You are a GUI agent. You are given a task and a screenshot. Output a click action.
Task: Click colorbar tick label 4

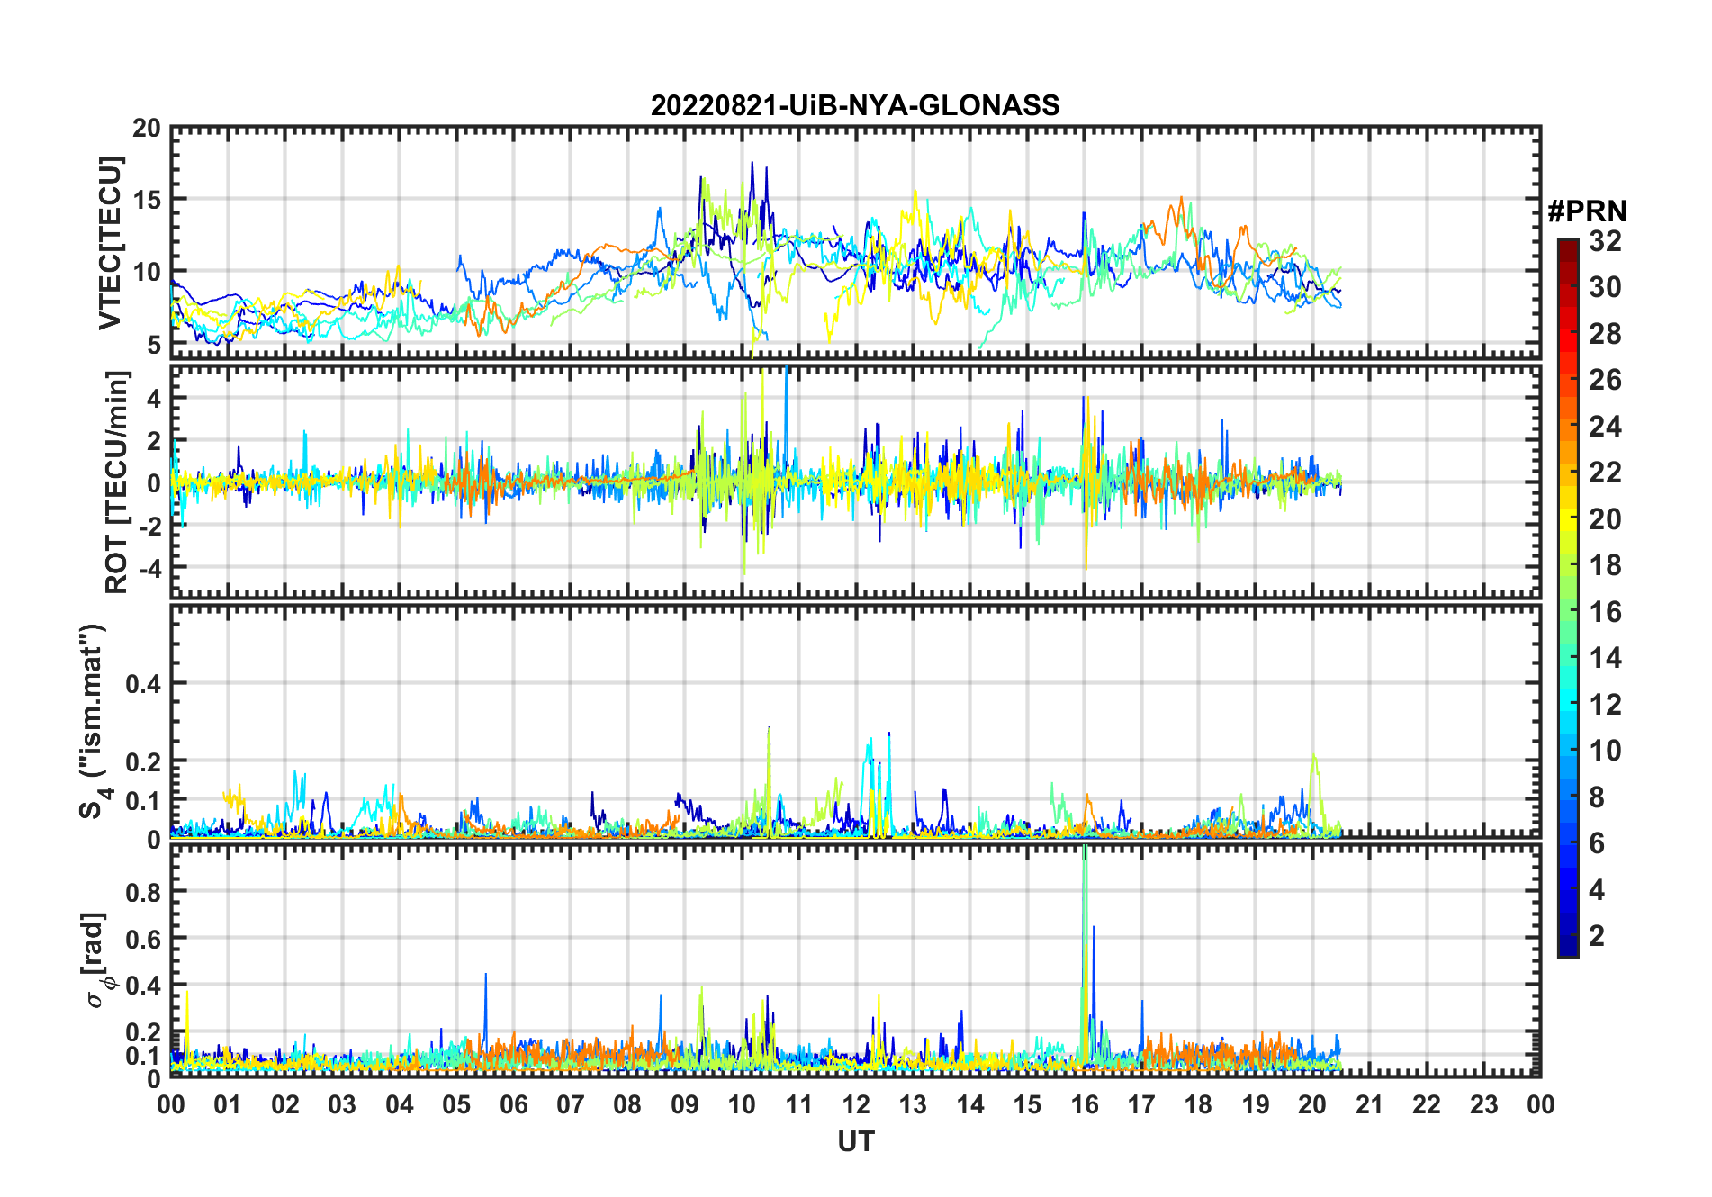pos(1597,890)
